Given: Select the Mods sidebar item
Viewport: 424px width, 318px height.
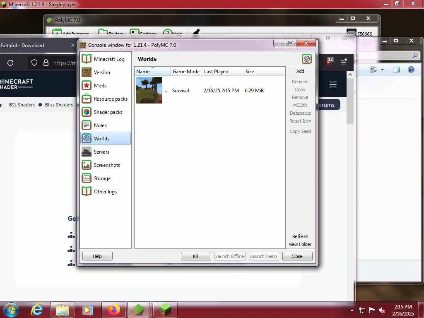Looking at the screenshot, I should tap(106, 85).
